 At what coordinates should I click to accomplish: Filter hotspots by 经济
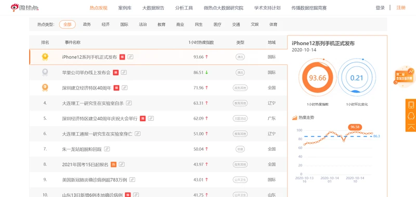pos(106,24)
